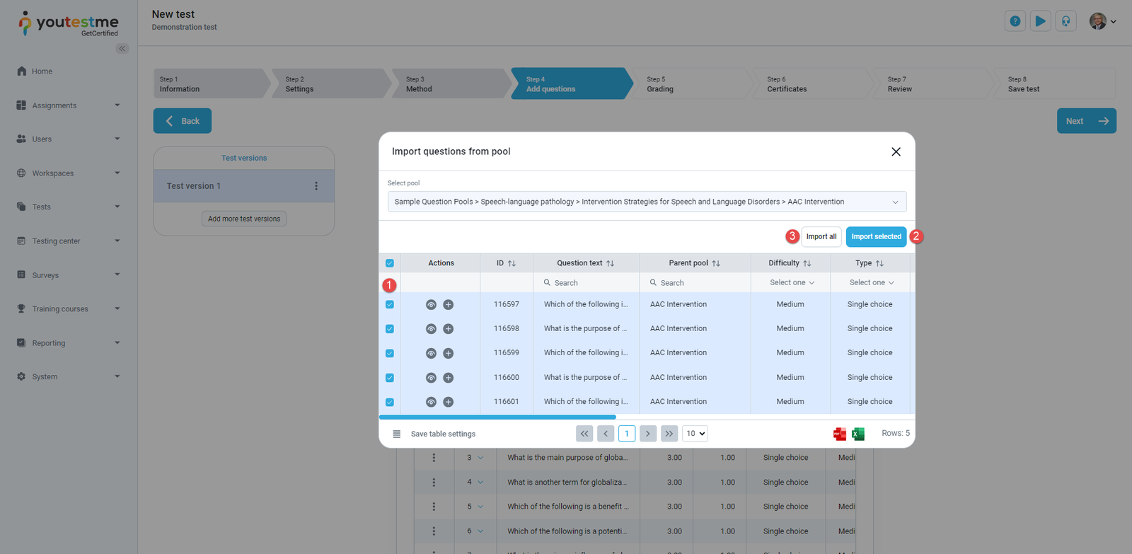This screenshot has height=554, width=1132.
Task: Click the add plus icon for question 116599
Action: pos(448,354)
